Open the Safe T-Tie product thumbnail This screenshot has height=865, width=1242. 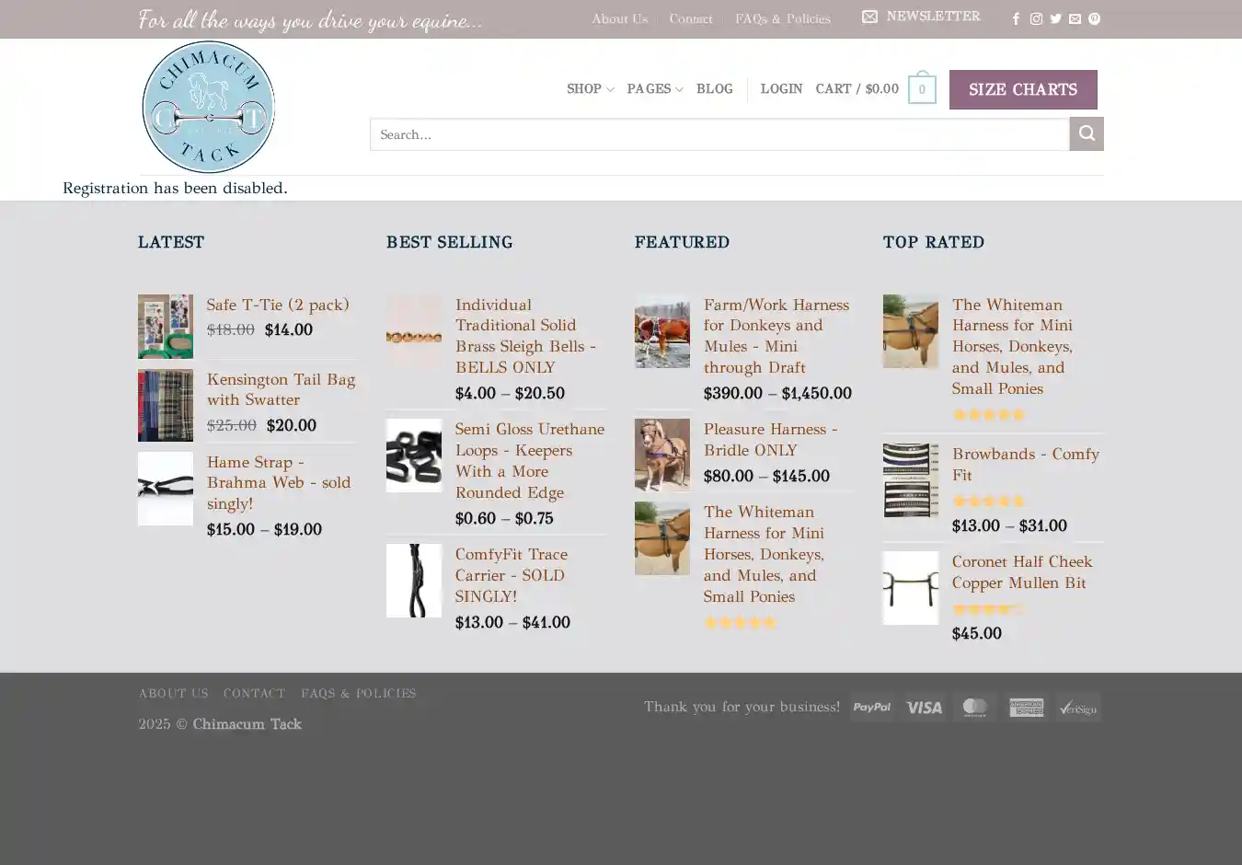(x=166, y=327)
